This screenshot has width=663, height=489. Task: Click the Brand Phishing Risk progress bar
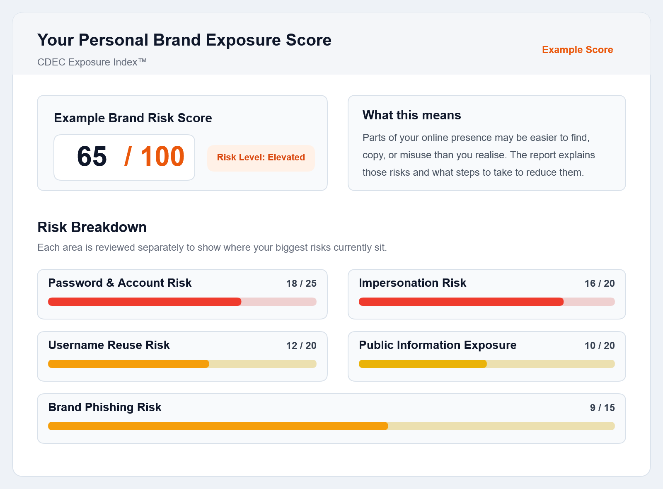pos(331,426)
